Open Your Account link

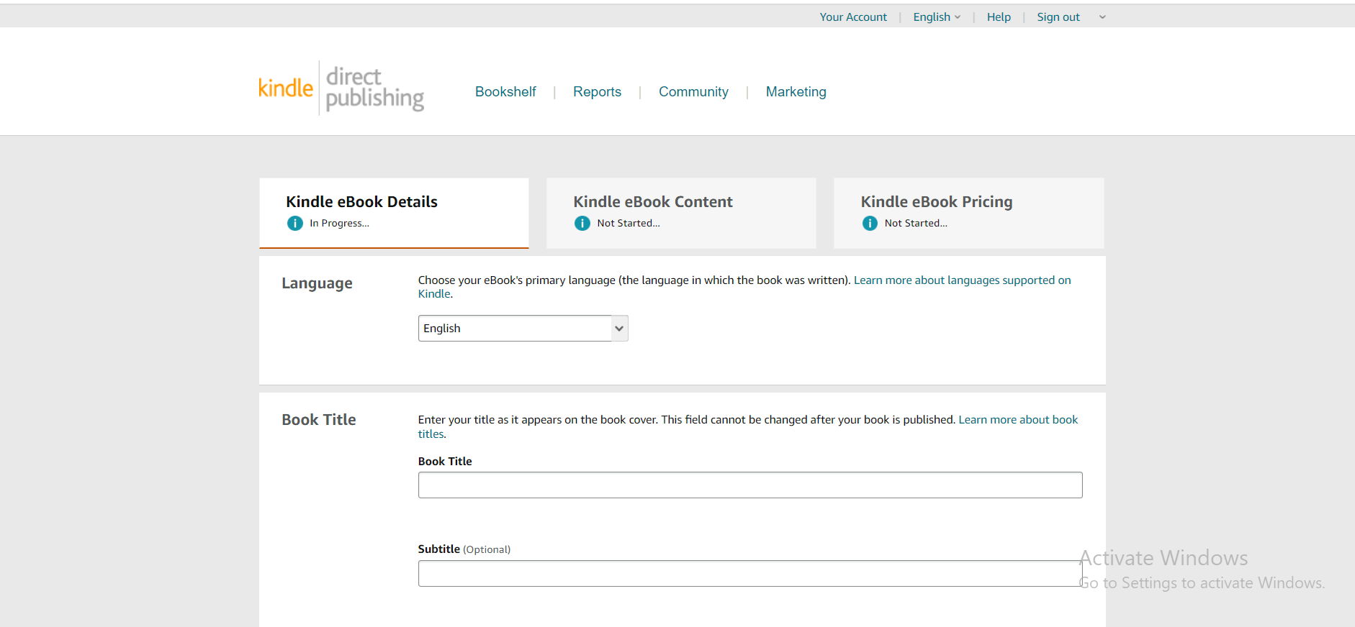coord(853,17)
